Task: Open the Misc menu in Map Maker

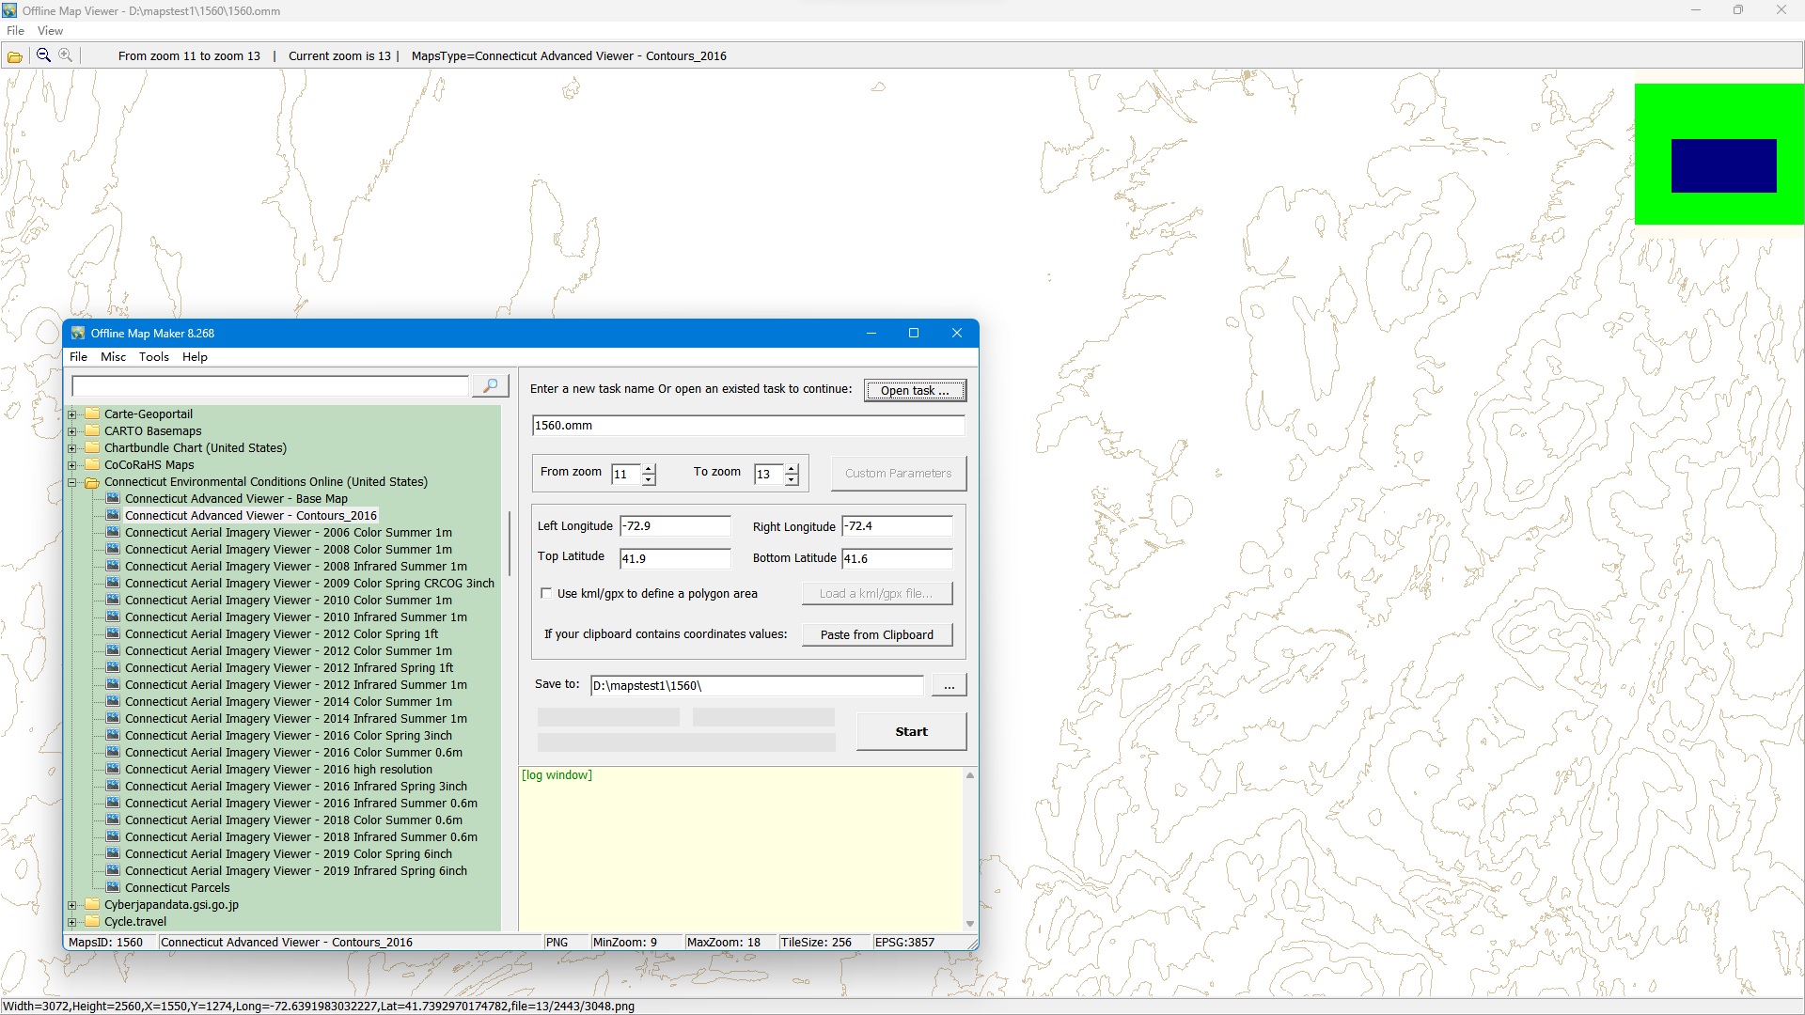Action: (x=113, y=356)
